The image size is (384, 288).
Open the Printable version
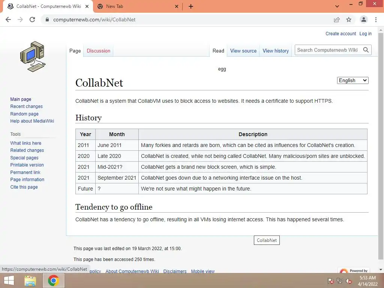pyautogui.click(x=27, y=165)
